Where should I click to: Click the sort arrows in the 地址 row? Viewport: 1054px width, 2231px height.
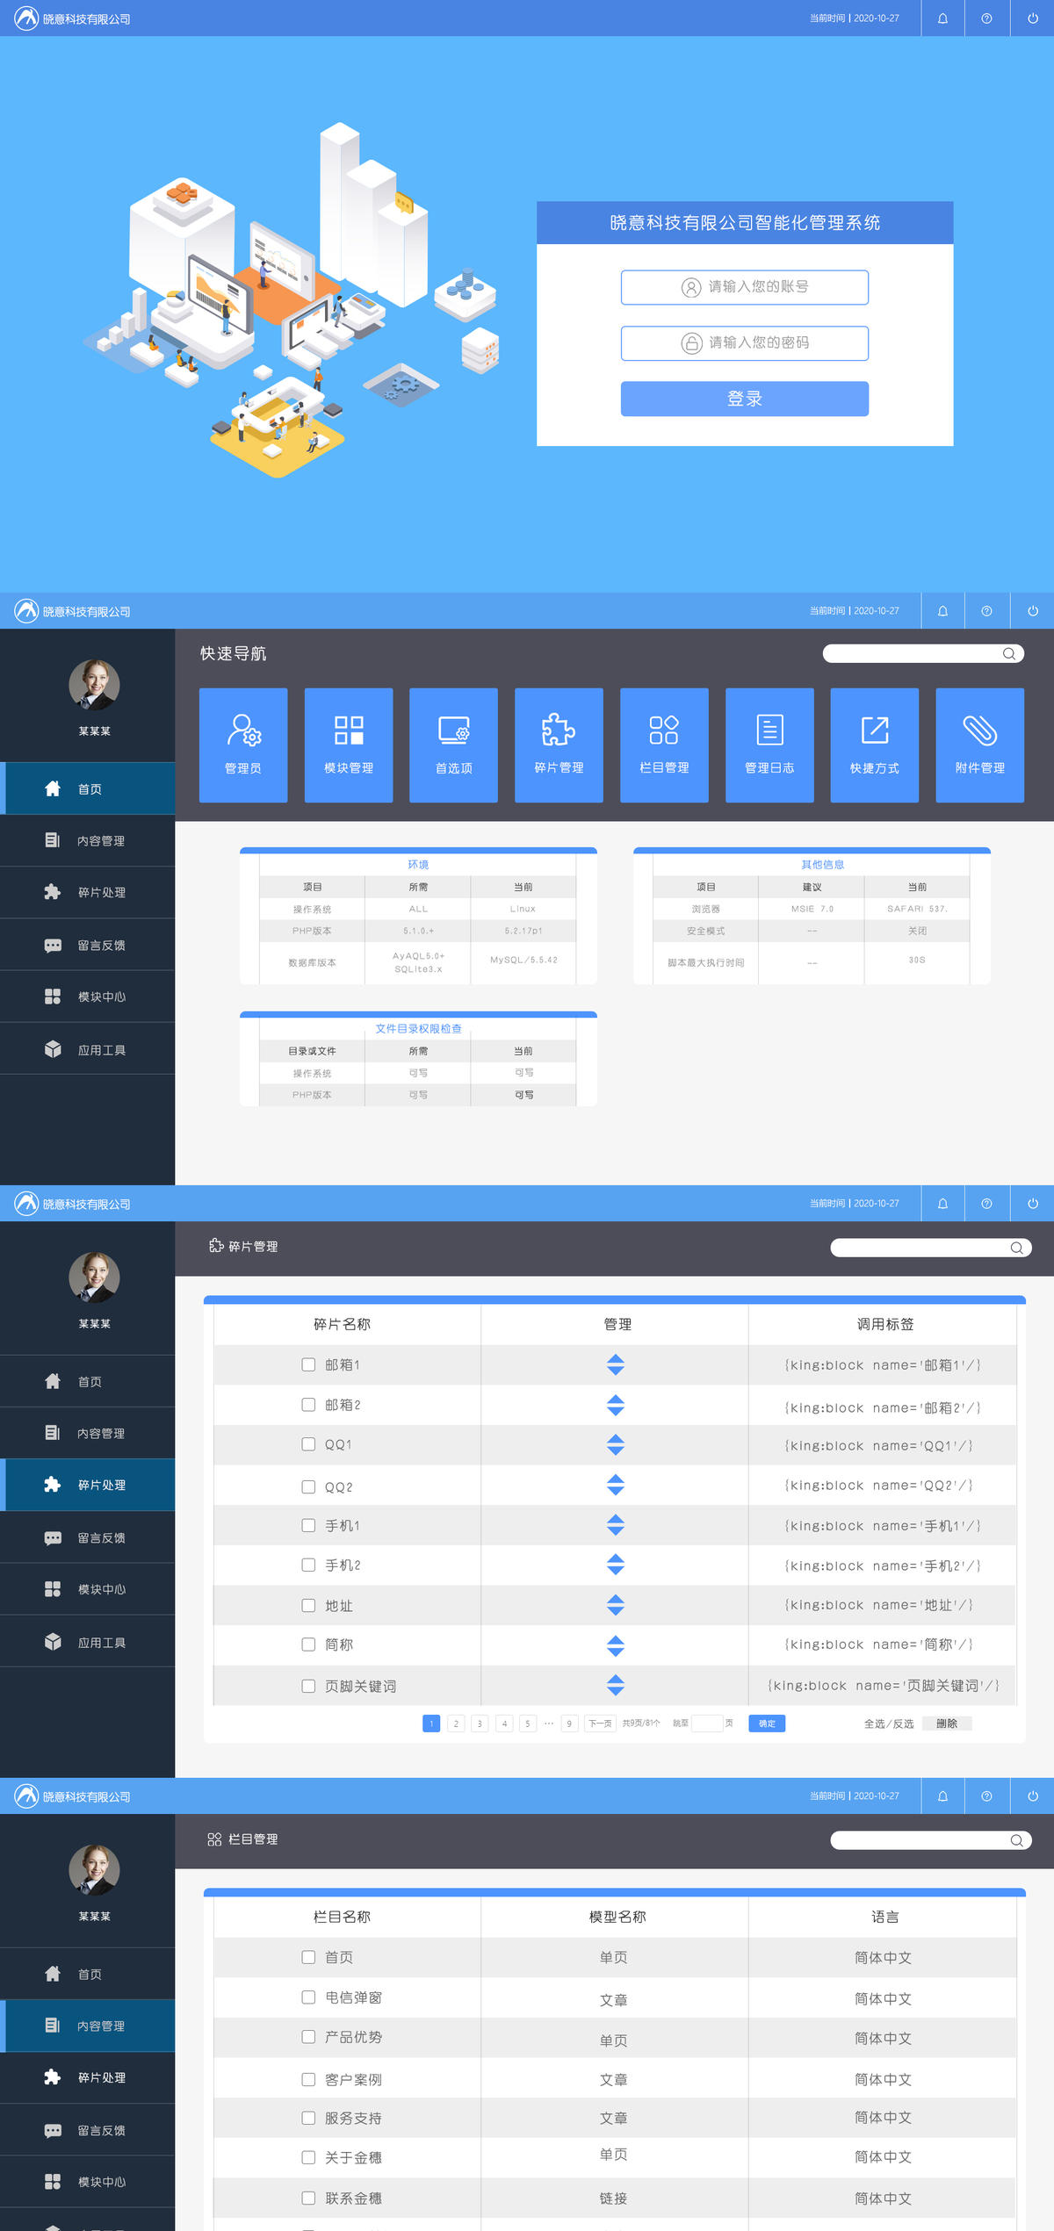click(x=616, y=1605)
